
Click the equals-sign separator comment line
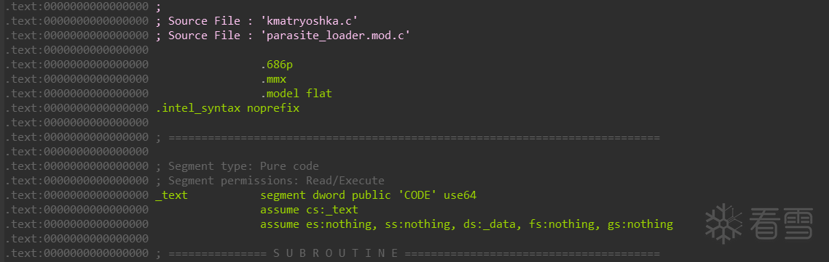(408, 138)
